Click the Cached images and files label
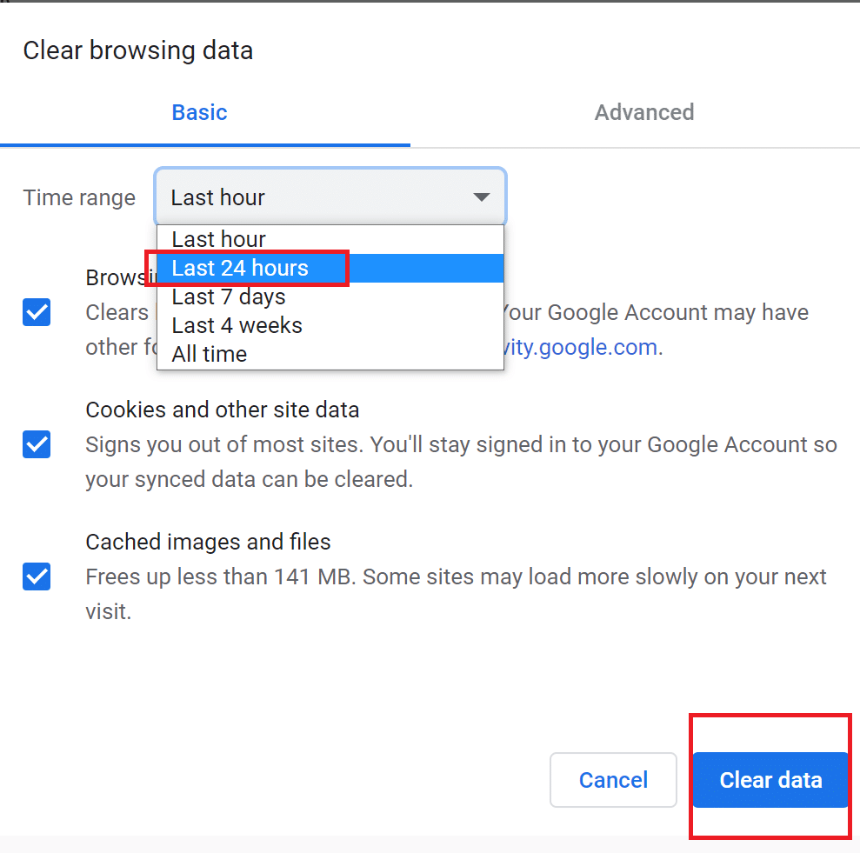860x853 pixels. tap(208, 542)
